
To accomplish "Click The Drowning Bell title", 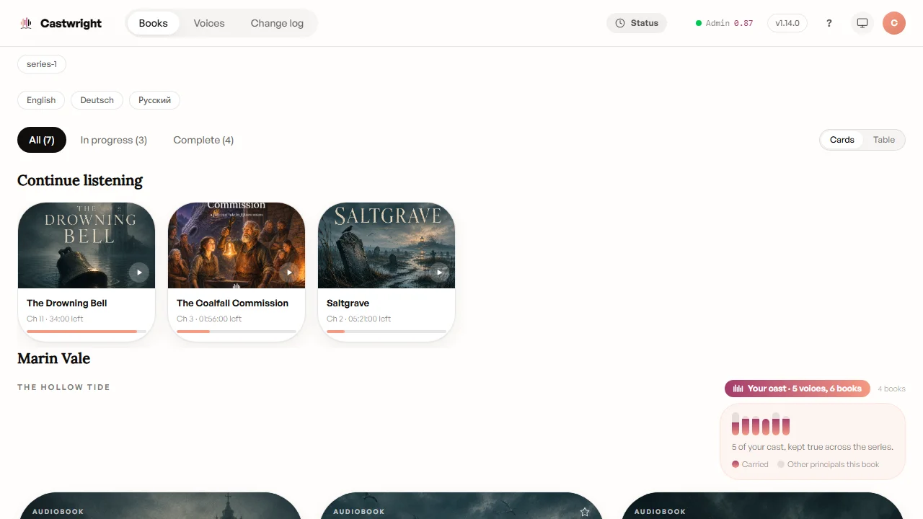I will [67, 303].
